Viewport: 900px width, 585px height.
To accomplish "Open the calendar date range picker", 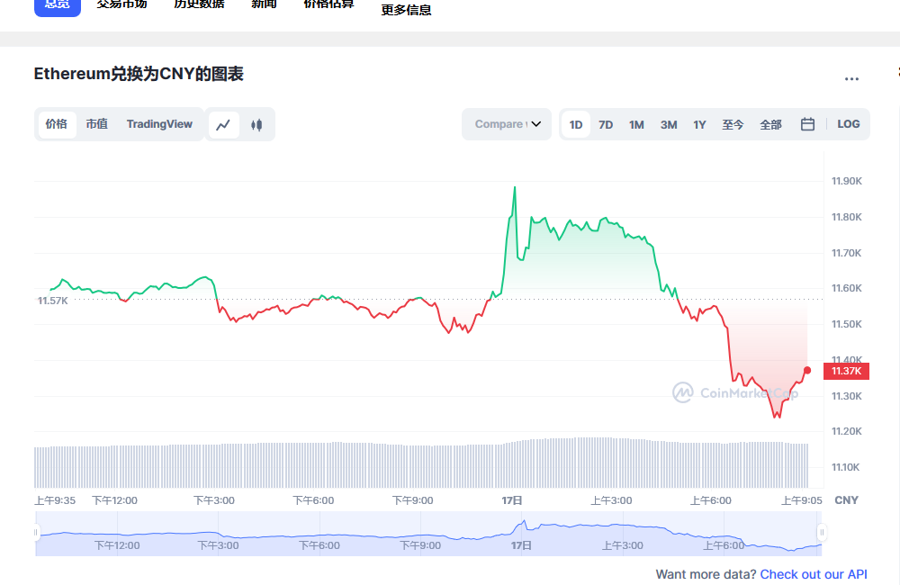I will [807, 124].
